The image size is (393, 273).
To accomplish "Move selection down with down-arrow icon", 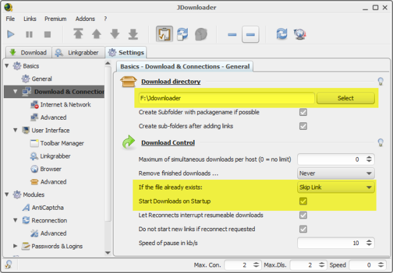I will (x=115, y=34).
